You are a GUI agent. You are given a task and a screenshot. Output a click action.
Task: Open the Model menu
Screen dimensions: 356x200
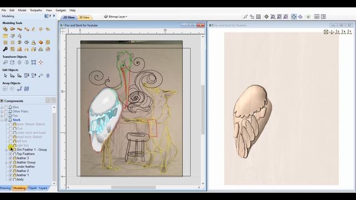[22, 10]
